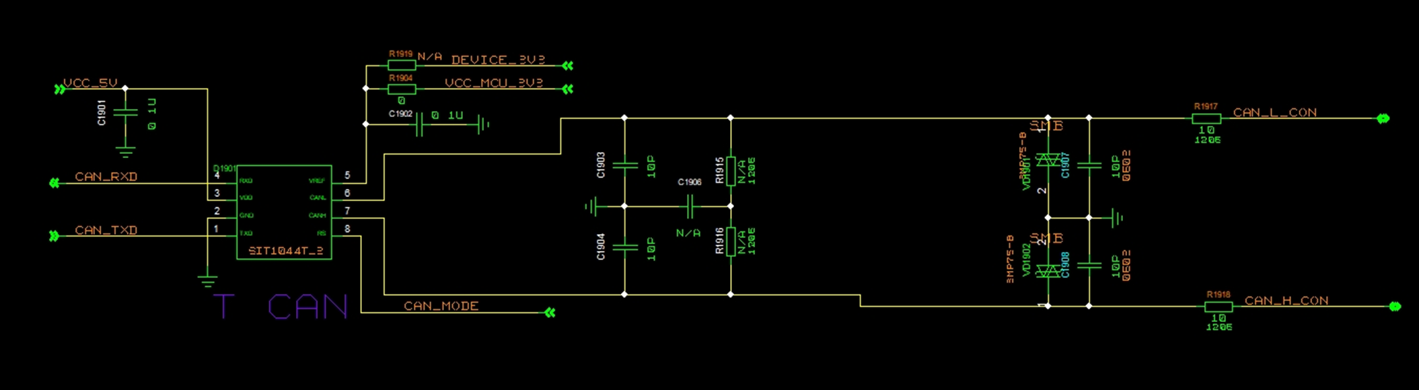Click the N/A value next to R1919
The width and height of the screenshot is (1419, 390).
(430, 56)
